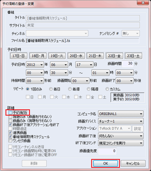The width and height of the screenshot is (151, 171).
Task: Choose the 18日・月 date button
Action: pyautogui.click(x=38, y=56)
